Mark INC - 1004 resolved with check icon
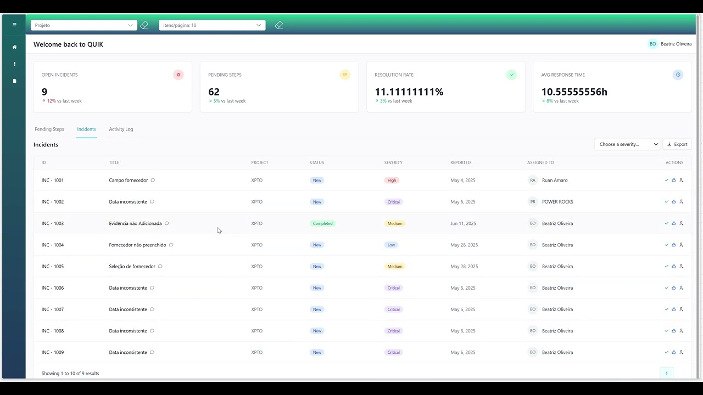Viewport: 703px width, 395px height. coord(667,245)
